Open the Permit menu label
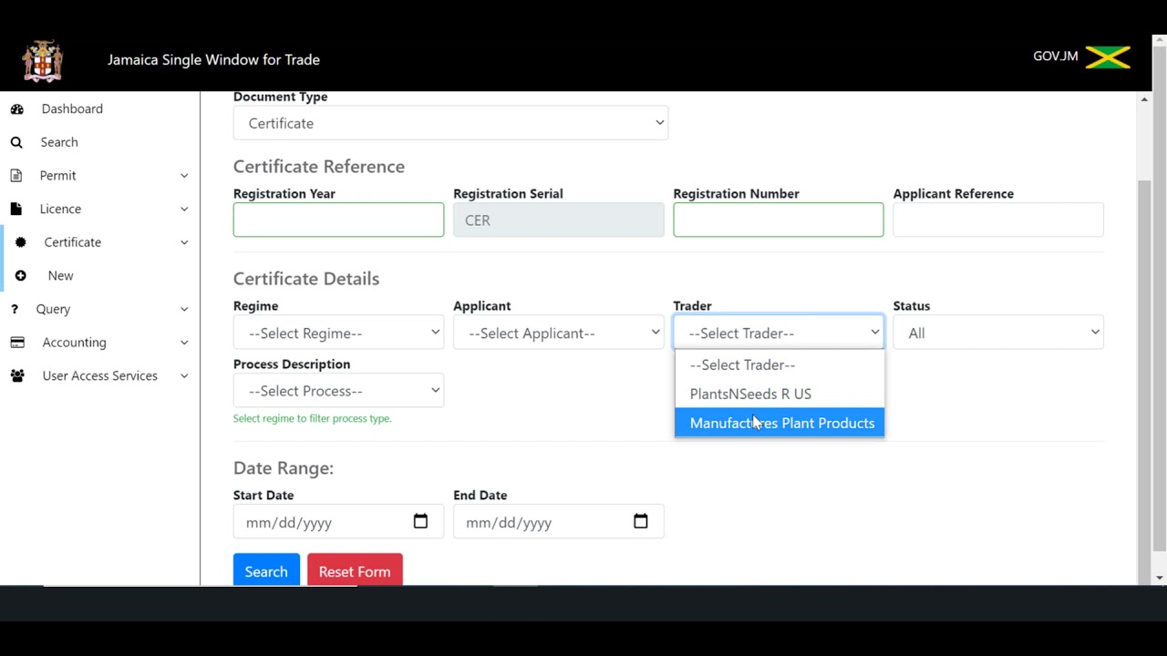The height and width of the screenshot is (656, 1167). (57, 175)
